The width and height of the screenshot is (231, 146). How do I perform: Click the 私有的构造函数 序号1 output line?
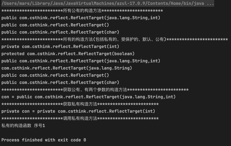coord(23,126)
